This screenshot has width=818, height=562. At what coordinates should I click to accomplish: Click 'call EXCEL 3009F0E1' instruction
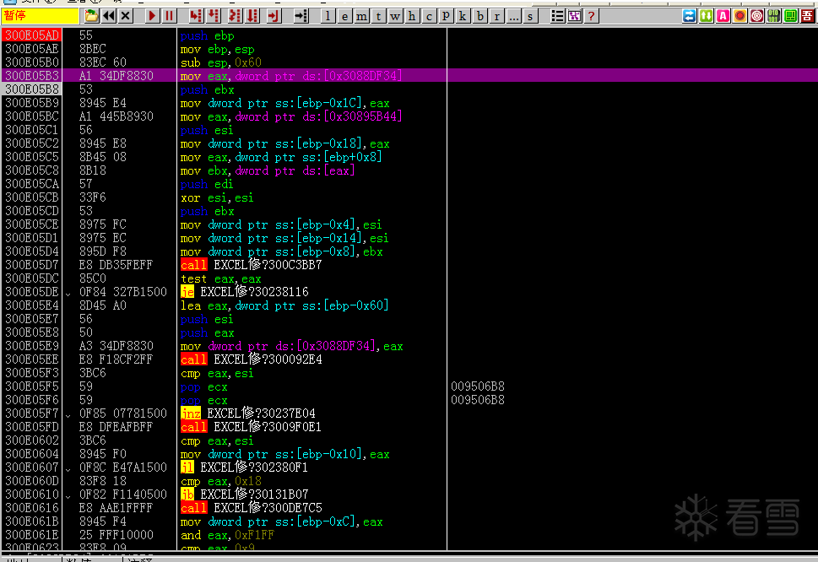coord(251,427)
